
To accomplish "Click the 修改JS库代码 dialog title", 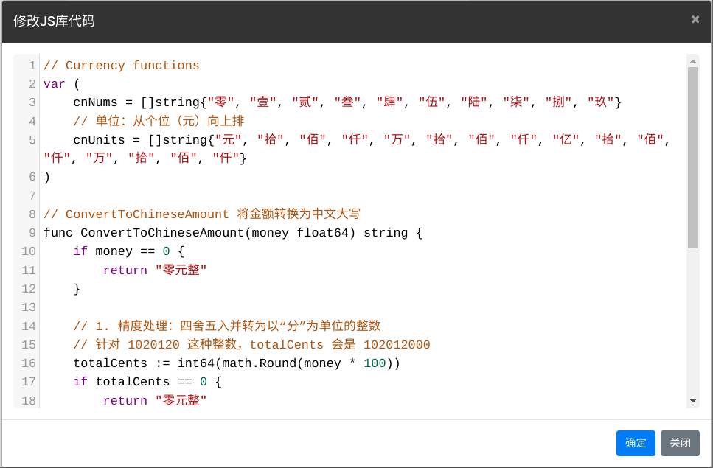I will point(54,21).
